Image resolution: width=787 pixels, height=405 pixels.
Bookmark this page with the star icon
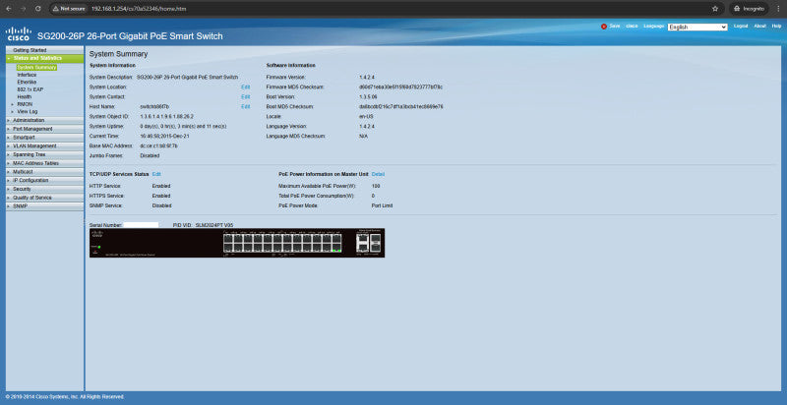[x=715, y=9]
